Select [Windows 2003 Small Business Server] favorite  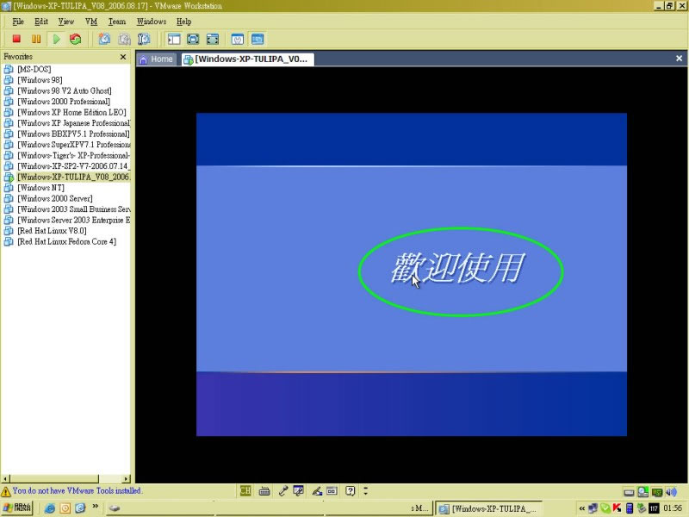pyautogui.click(x=73, y=209)
